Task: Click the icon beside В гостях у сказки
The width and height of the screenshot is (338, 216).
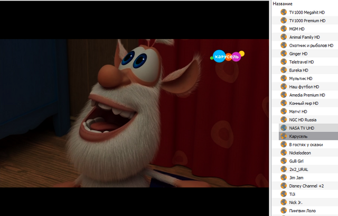Action: click(284, 145)
